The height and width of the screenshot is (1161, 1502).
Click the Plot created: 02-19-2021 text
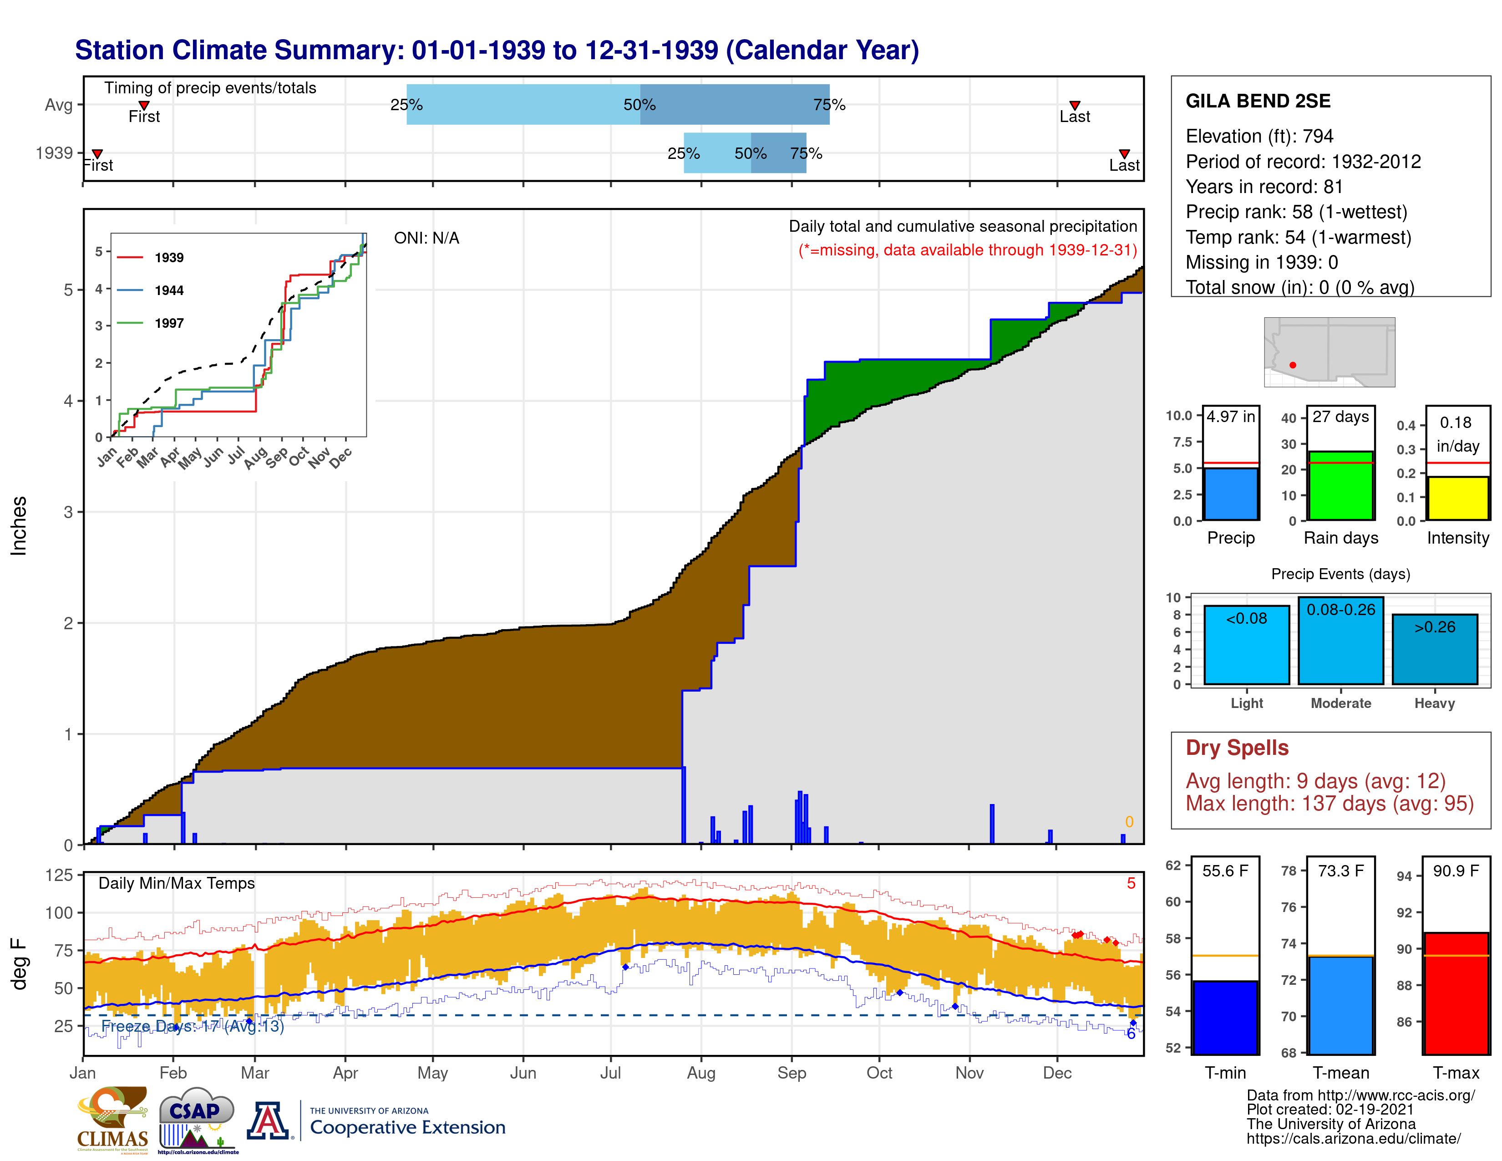[x=1330, y=1110]
